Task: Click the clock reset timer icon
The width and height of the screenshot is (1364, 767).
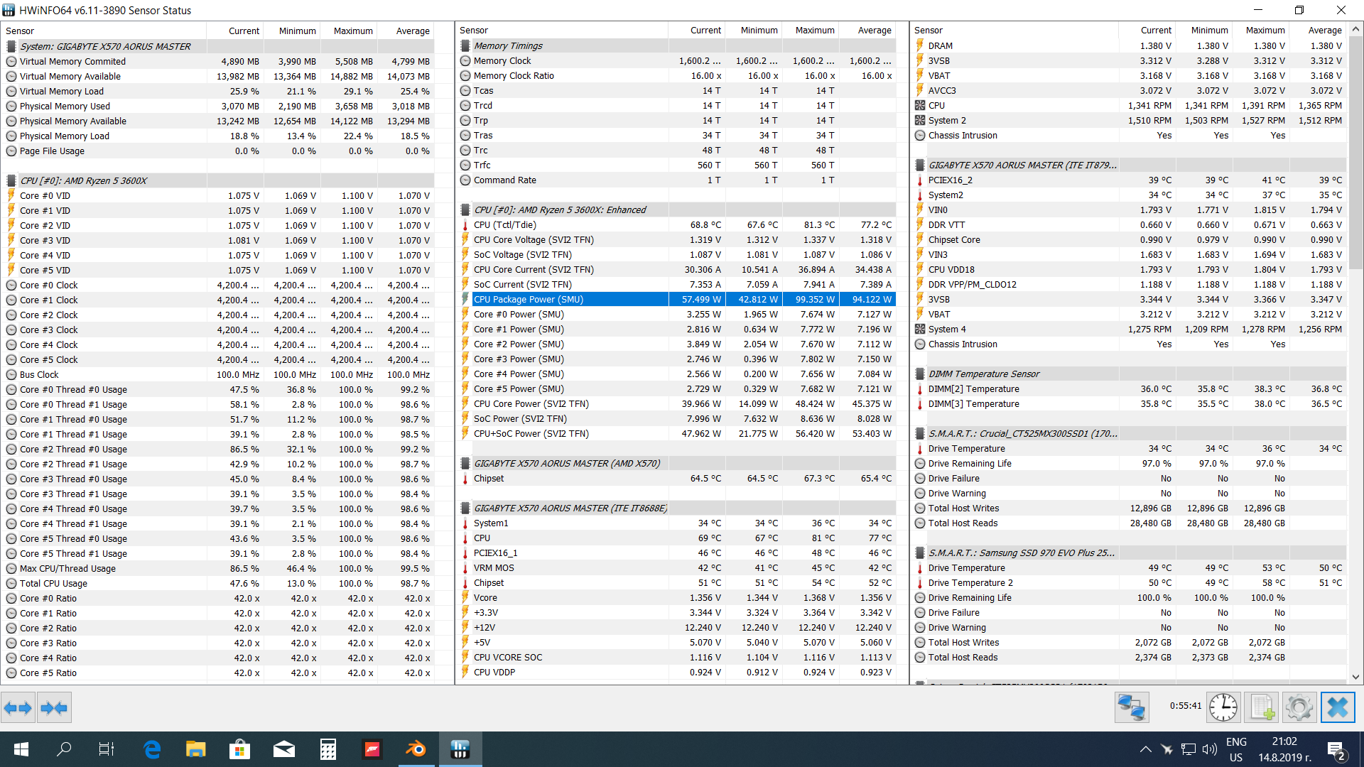Action: point(1223,707)
